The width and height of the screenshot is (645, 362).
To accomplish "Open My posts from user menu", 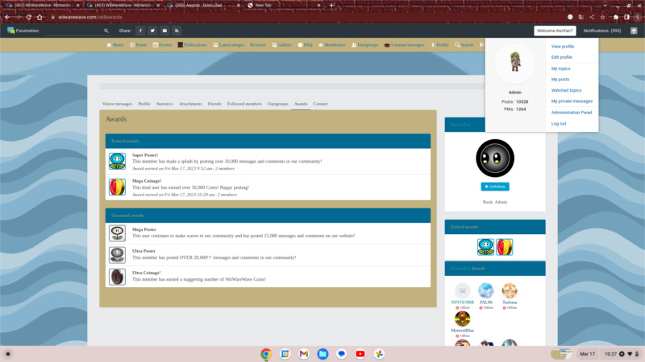I will click(560, 79).
